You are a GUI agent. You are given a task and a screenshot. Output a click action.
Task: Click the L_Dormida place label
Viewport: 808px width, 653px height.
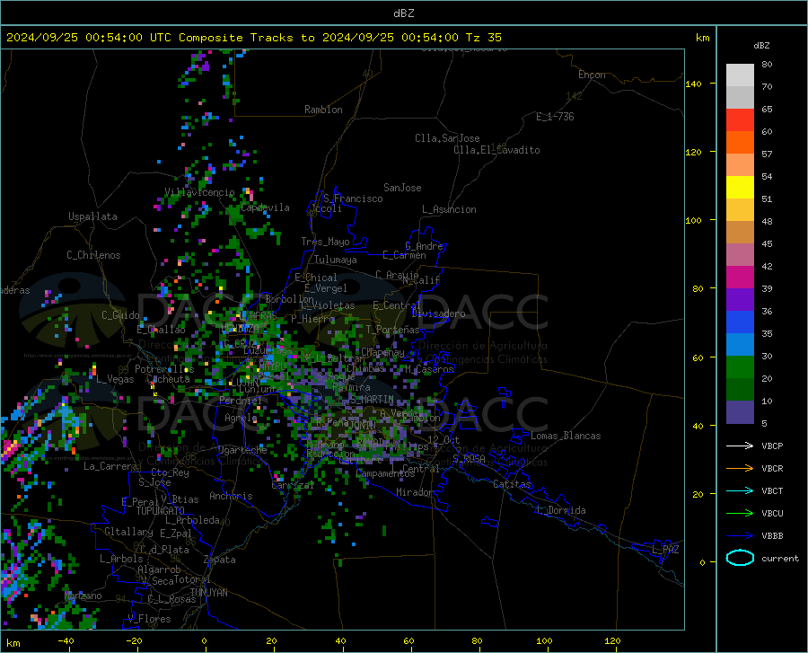[x=560, y=510]
